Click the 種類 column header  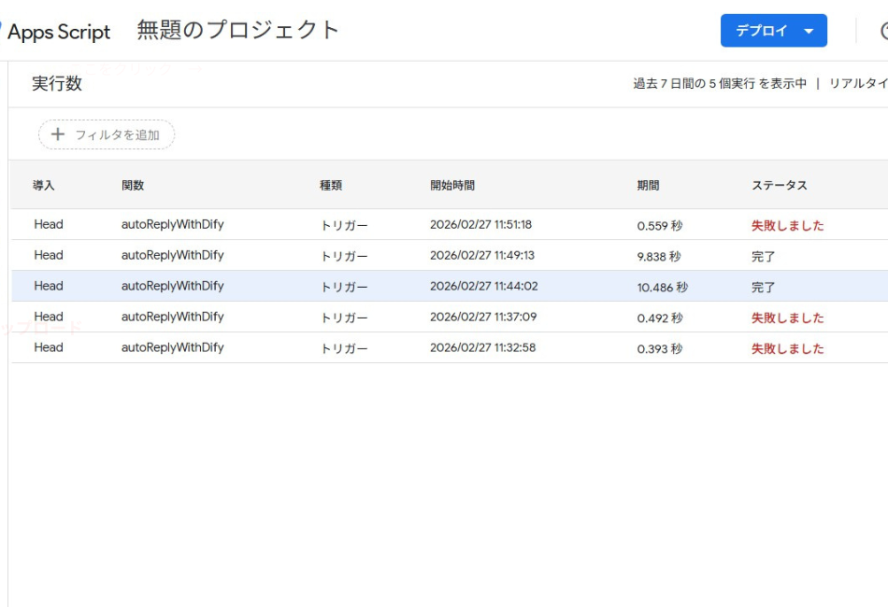tap(331, 186)
